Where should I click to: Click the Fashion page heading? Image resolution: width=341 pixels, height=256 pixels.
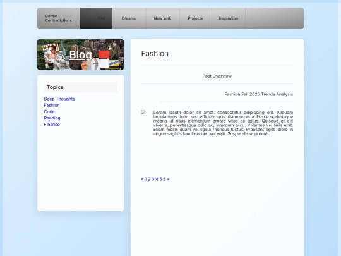pos(155,54)
